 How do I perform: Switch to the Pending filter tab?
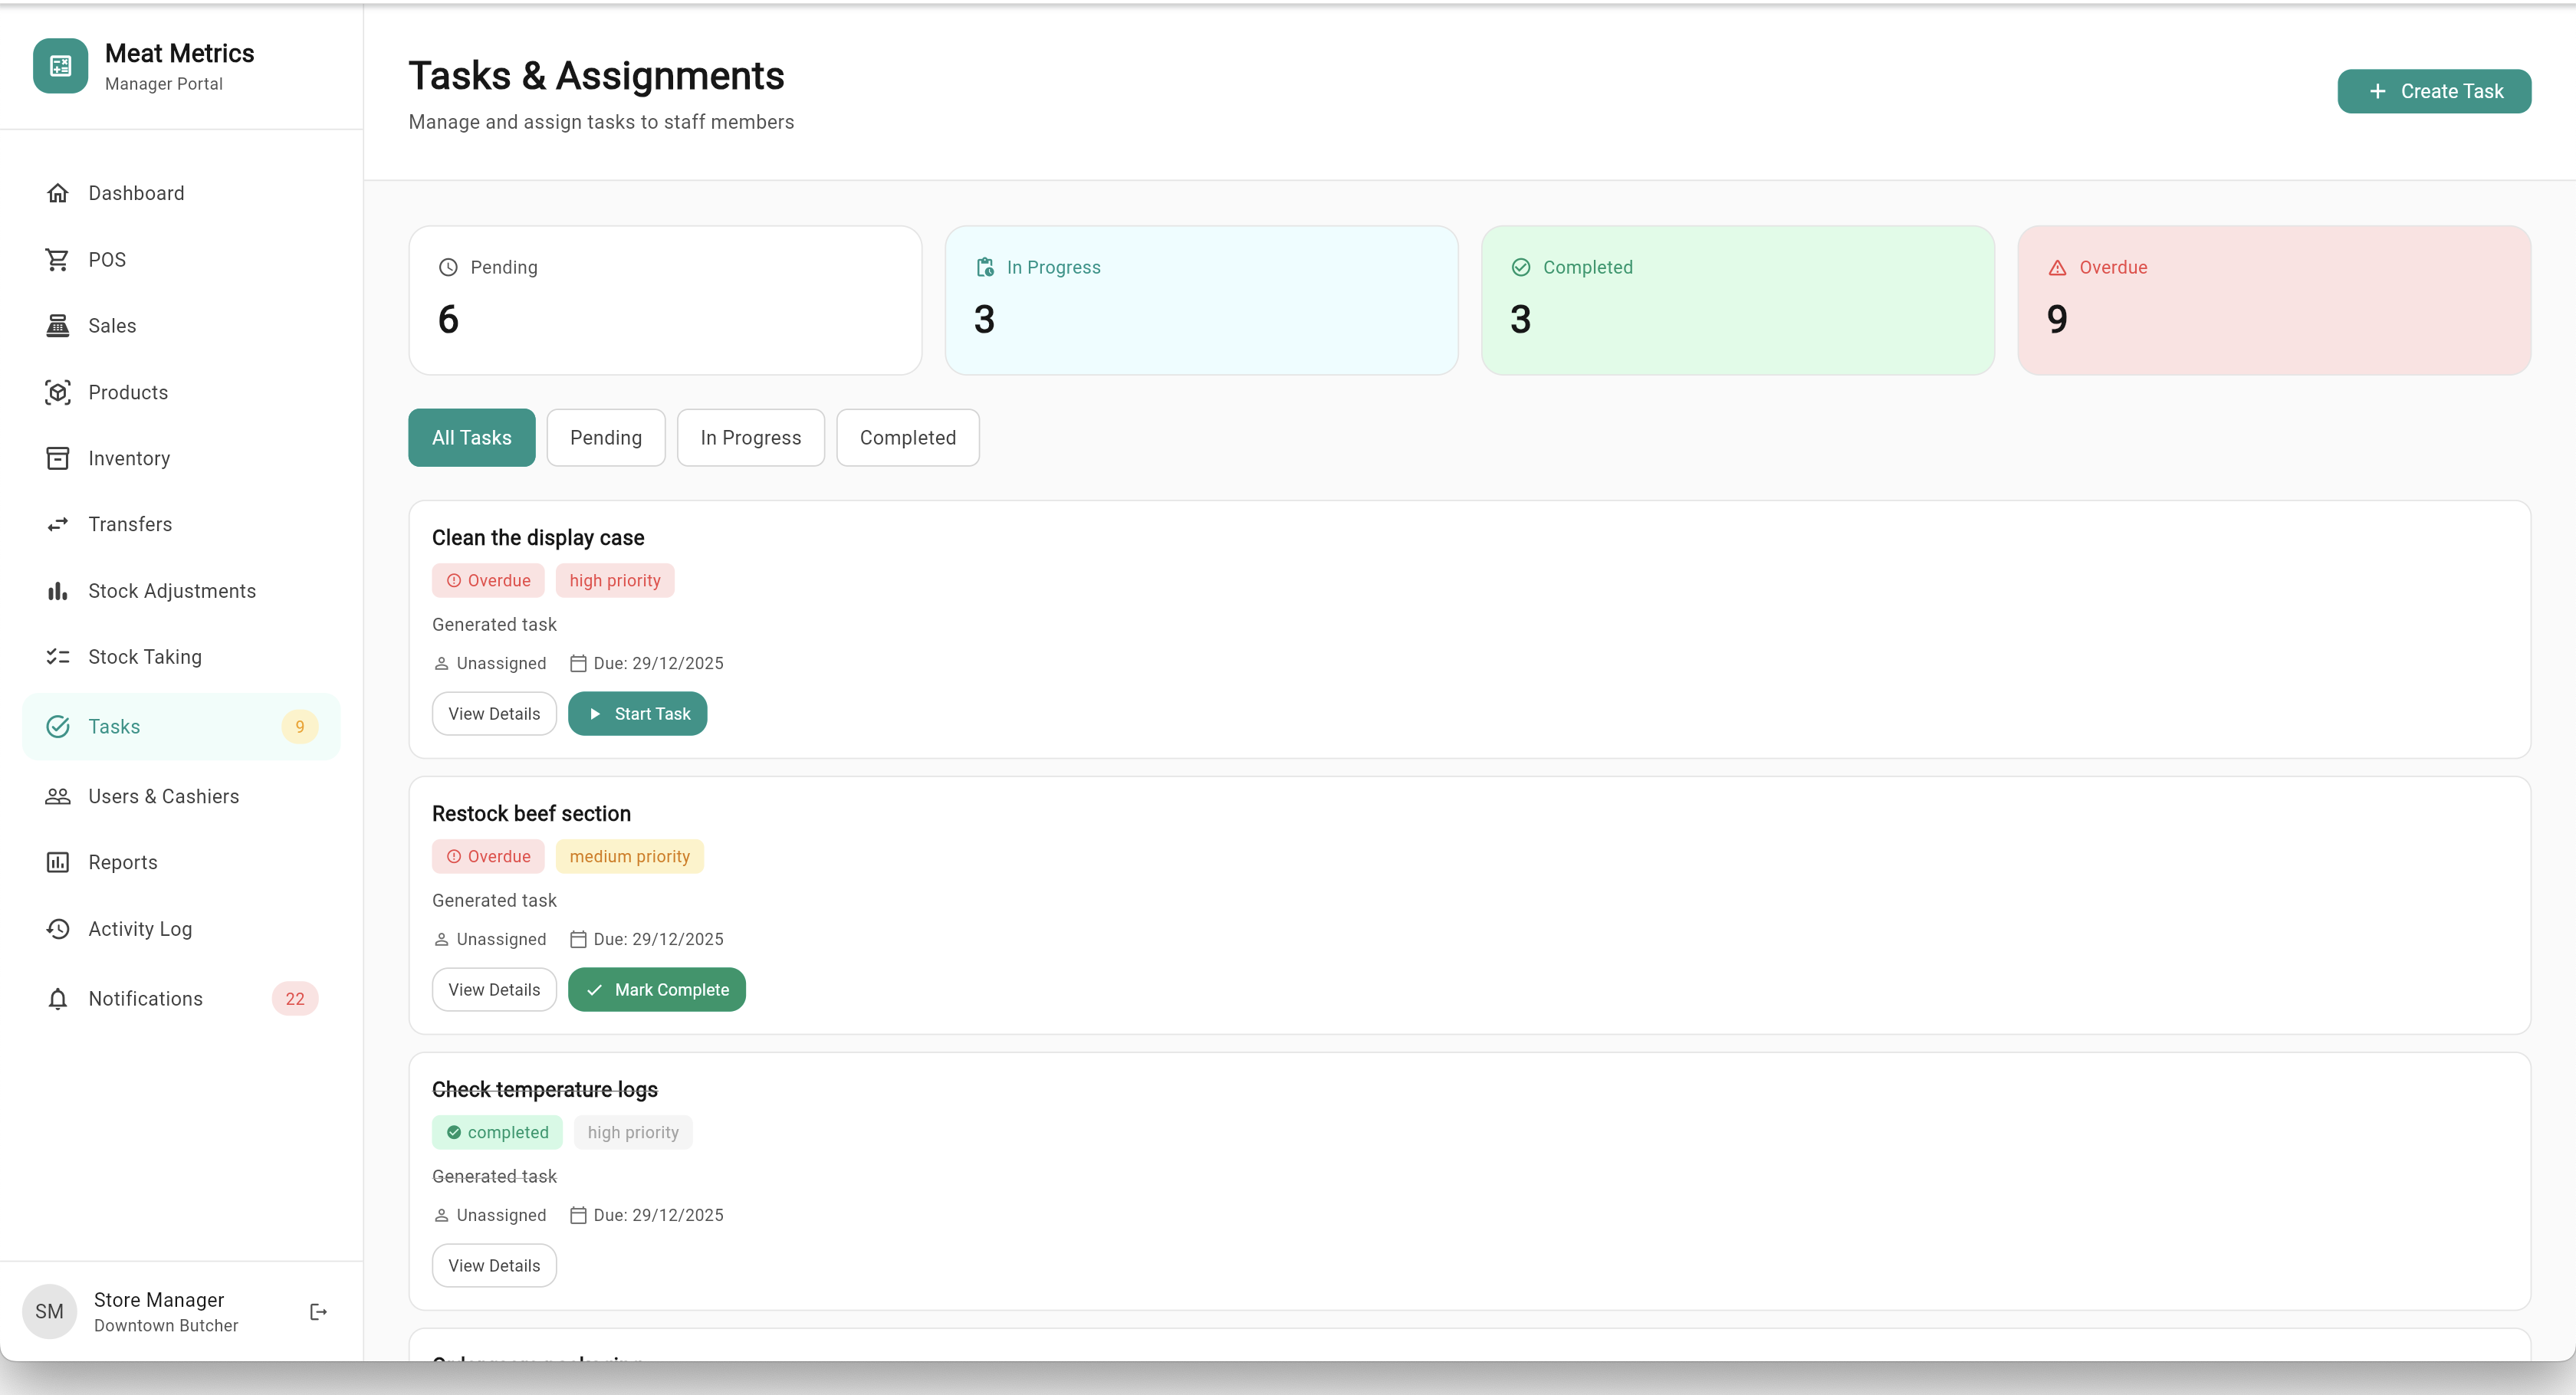tap(605, 437)
